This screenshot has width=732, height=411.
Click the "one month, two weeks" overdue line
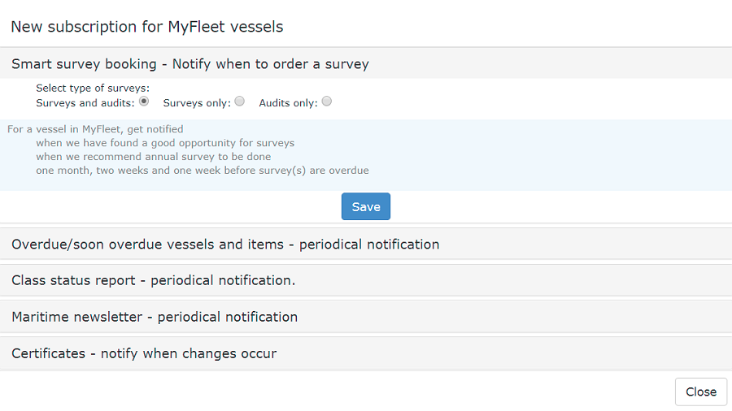203,171
